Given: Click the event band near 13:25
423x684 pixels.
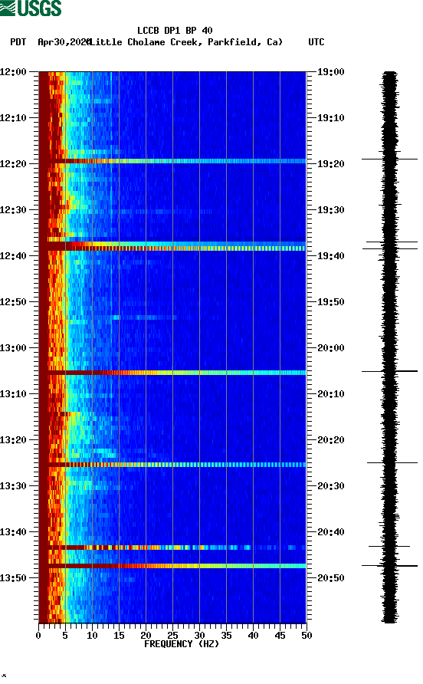Looking at the screenshot, I should [172, 465].
